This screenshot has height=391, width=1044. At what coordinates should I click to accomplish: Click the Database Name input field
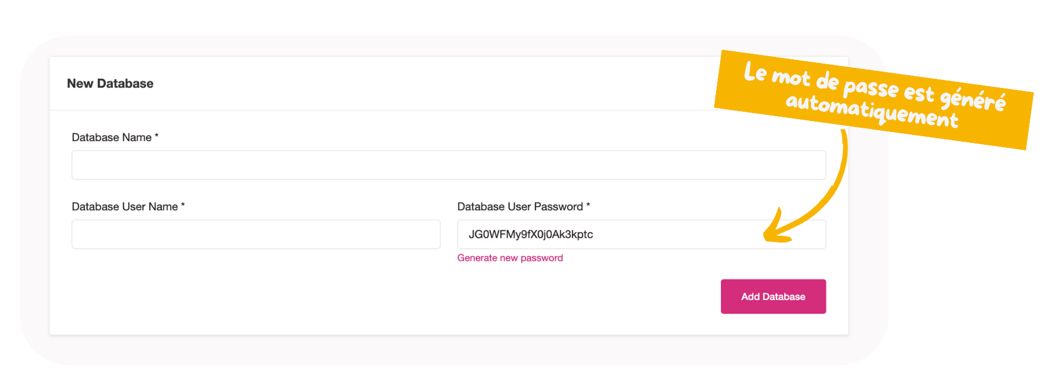449,165
